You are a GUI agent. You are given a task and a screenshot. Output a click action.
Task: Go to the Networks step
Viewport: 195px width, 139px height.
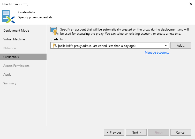[10, 48]
